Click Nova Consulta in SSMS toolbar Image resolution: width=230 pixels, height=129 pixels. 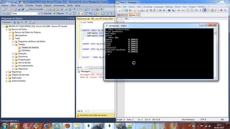point(34,9)
